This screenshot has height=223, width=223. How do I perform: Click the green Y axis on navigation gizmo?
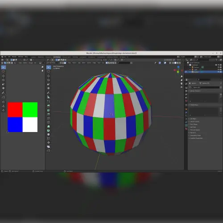click(178, 72)
